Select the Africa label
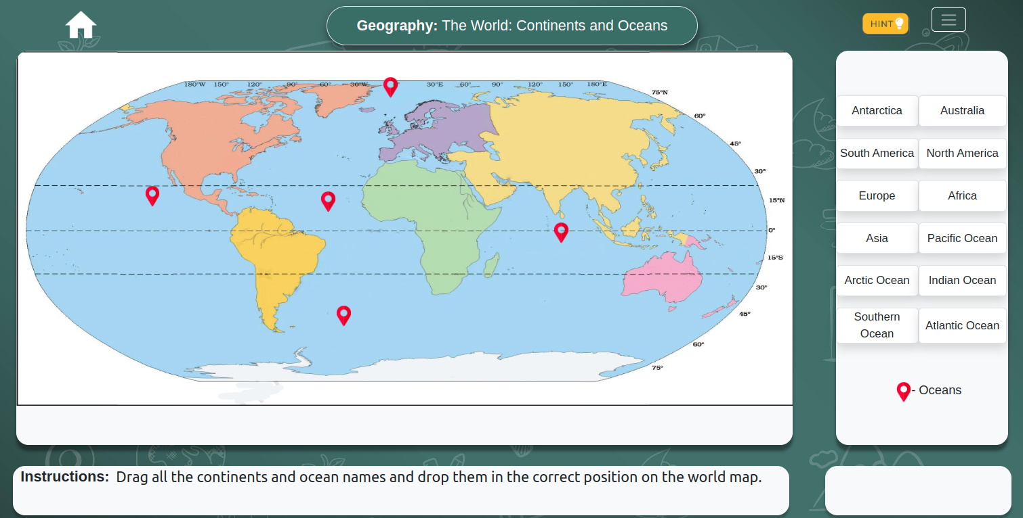The width and height of the screenshot is (1023, 518). click(962, 195)
